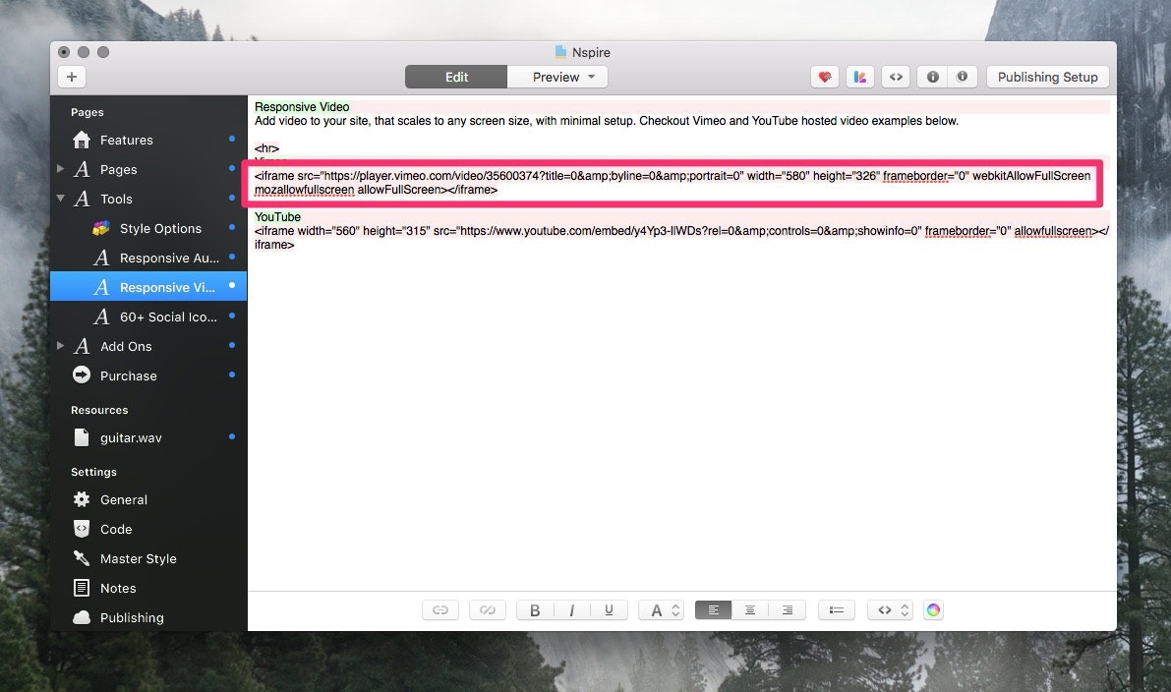
Task: Open the font size stepper
Action: pos(661,610)
